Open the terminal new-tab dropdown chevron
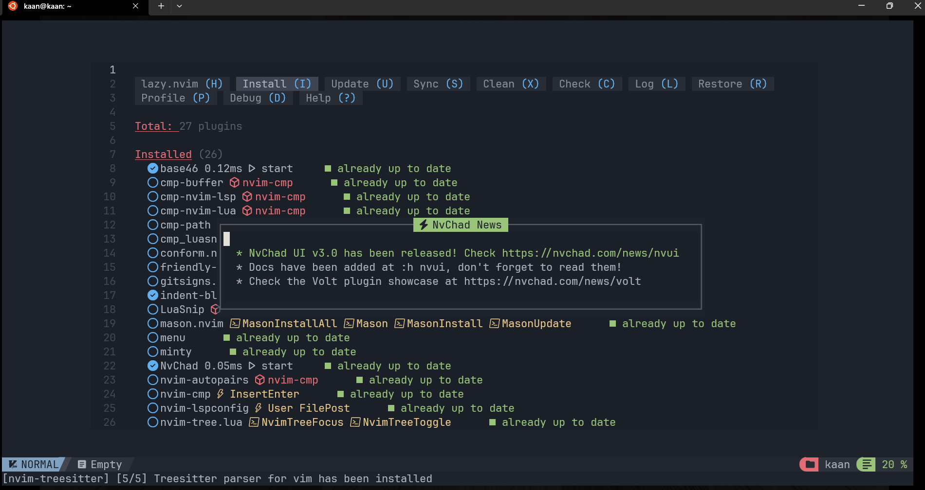This screenshot has height=490, width=925. coord(179,6)
